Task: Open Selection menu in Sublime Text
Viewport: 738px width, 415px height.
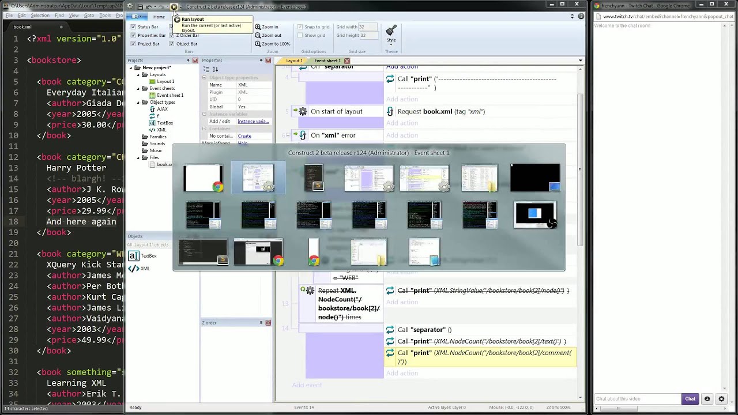Action: click(40, 16)
